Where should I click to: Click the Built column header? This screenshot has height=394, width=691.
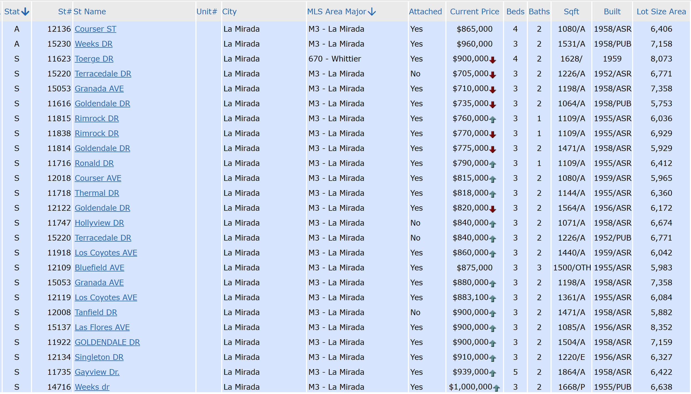pyautogui.click(x=612, y=12)
